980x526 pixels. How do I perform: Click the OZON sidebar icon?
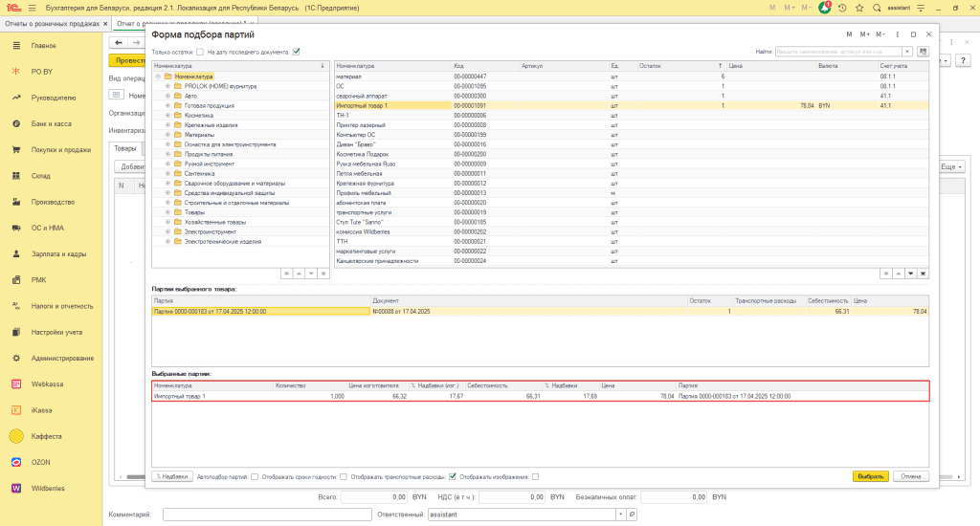point(16,462)
